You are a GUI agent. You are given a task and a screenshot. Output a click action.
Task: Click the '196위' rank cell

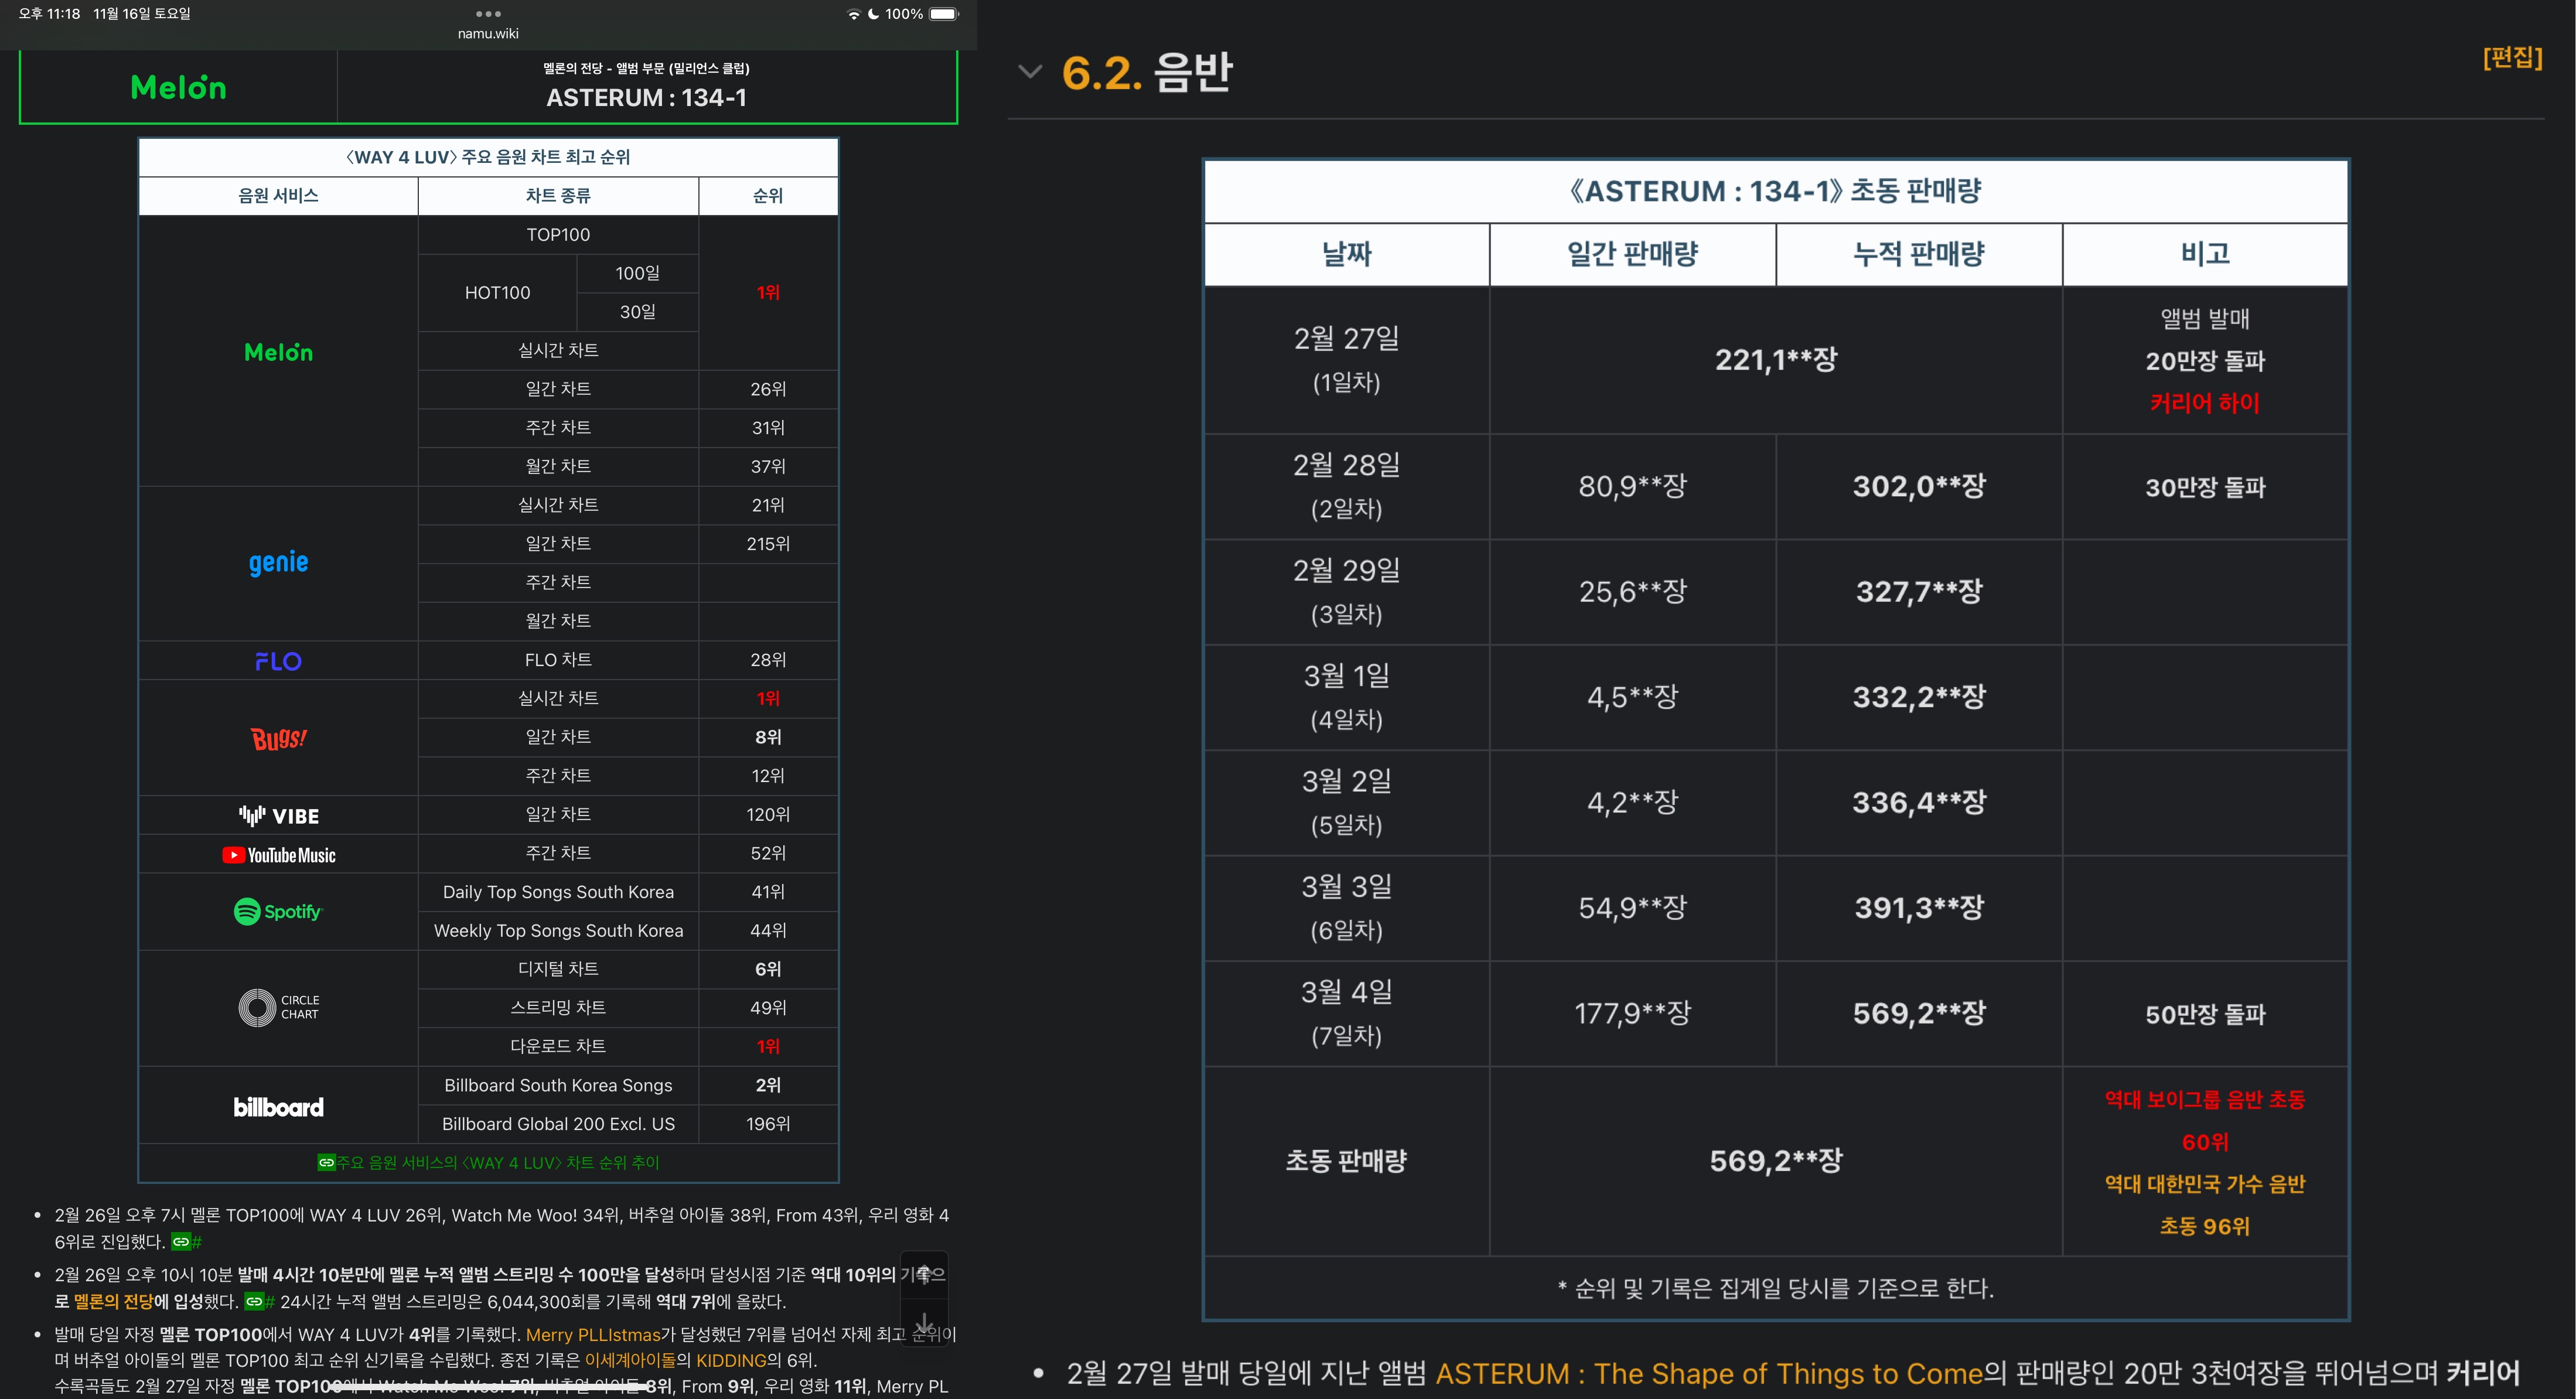768,1124
